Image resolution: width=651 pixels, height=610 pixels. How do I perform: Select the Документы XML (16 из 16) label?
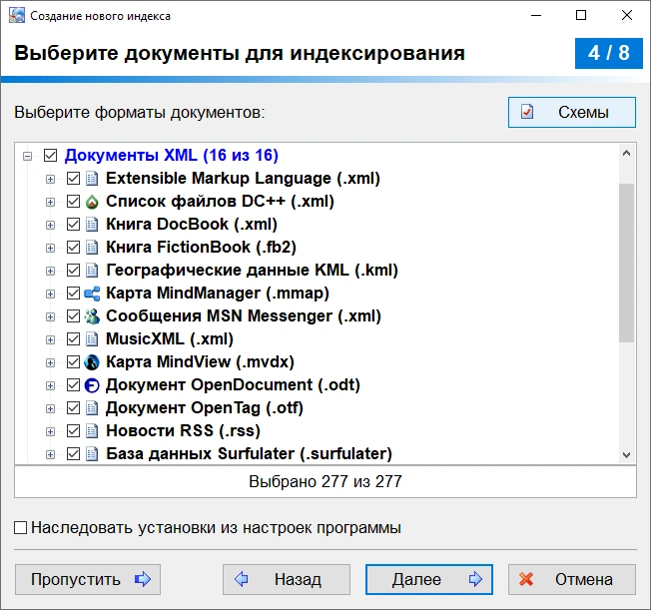coord(171,156)
